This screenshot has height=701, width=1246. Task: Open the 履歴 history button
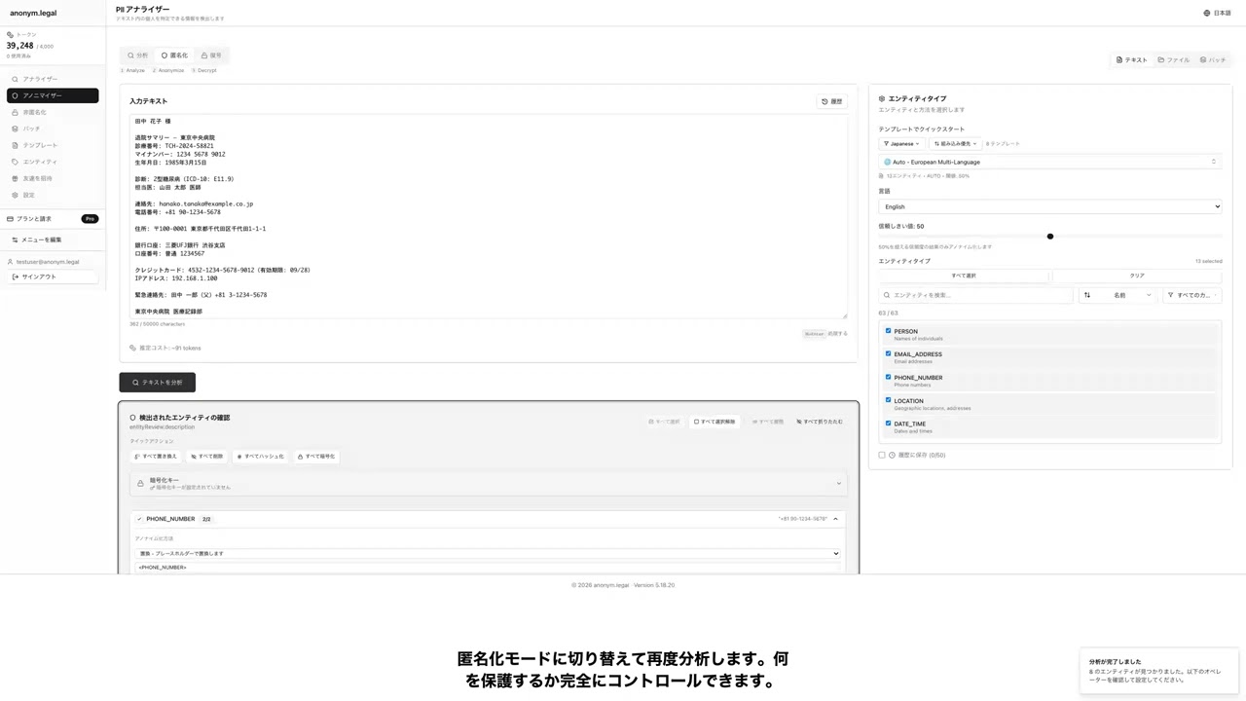[831, 101]
